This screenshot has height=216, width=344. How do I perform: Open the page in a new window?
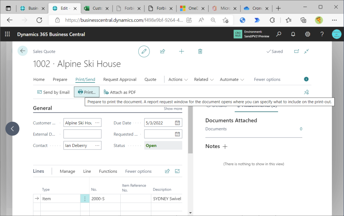[x=296, y=51]
